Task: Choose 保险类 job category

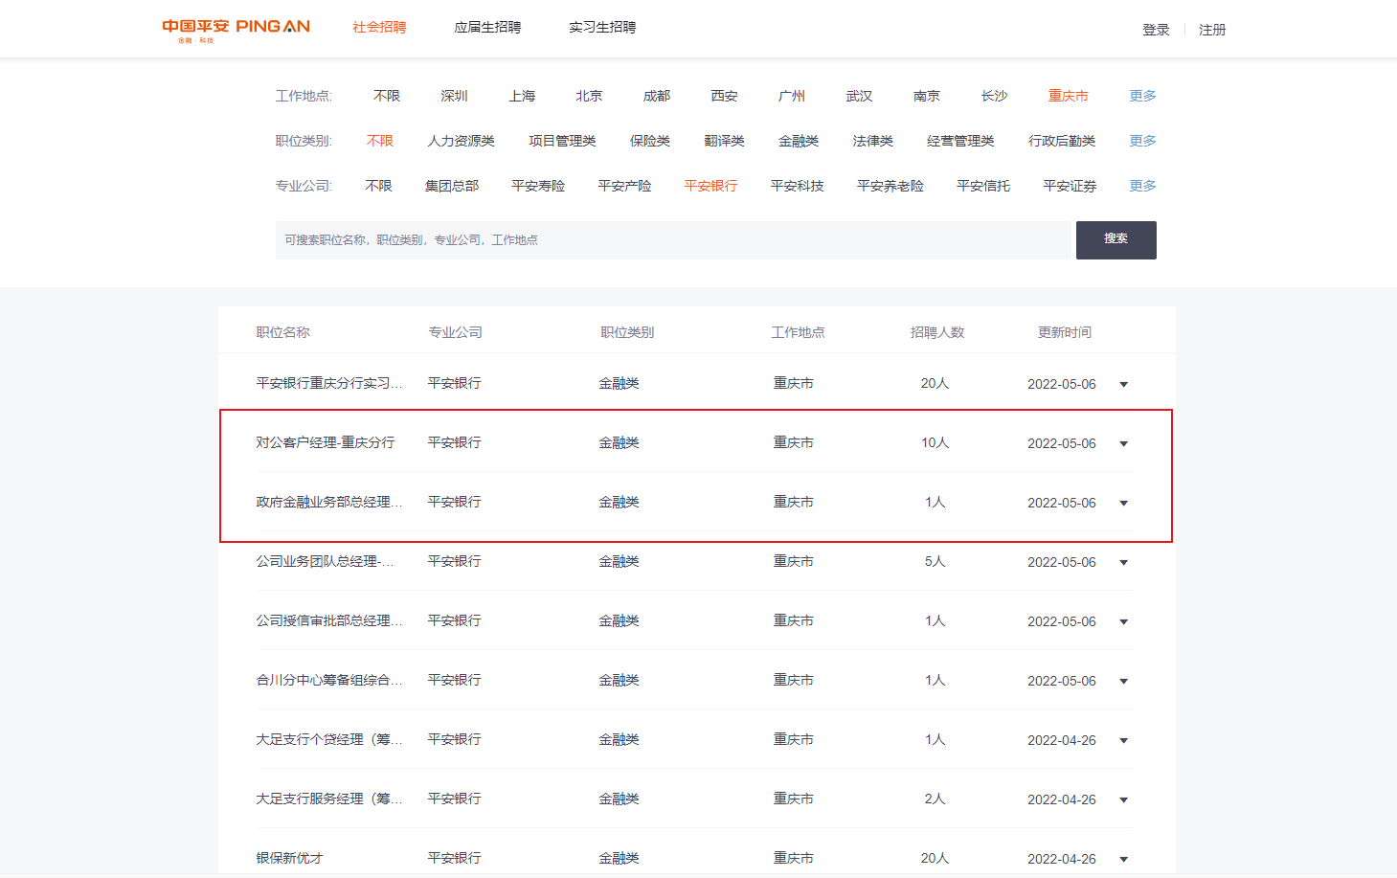Action: tap(650, 141)
